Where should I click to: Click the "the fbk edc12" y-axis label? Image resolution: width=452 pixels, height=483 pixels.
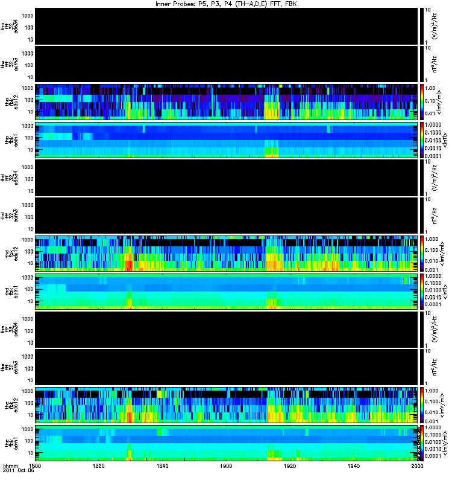click(12, 405)
